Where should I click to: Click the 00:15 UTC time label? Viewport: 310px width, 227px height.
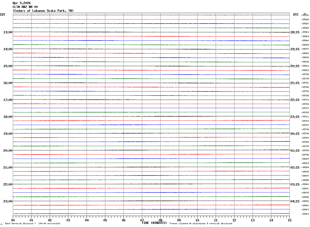(295, 134)
